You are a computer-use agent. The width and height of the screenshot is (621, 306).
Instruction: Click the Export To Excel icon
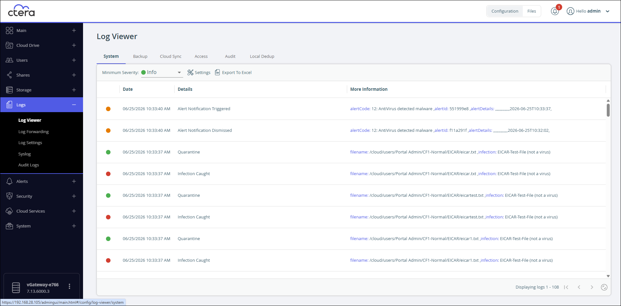pyautogui.click(x=217, y=72)
